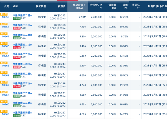Click the 認沽證 tag in row 10558
This screenshot has height=119, width=167.
17,28
